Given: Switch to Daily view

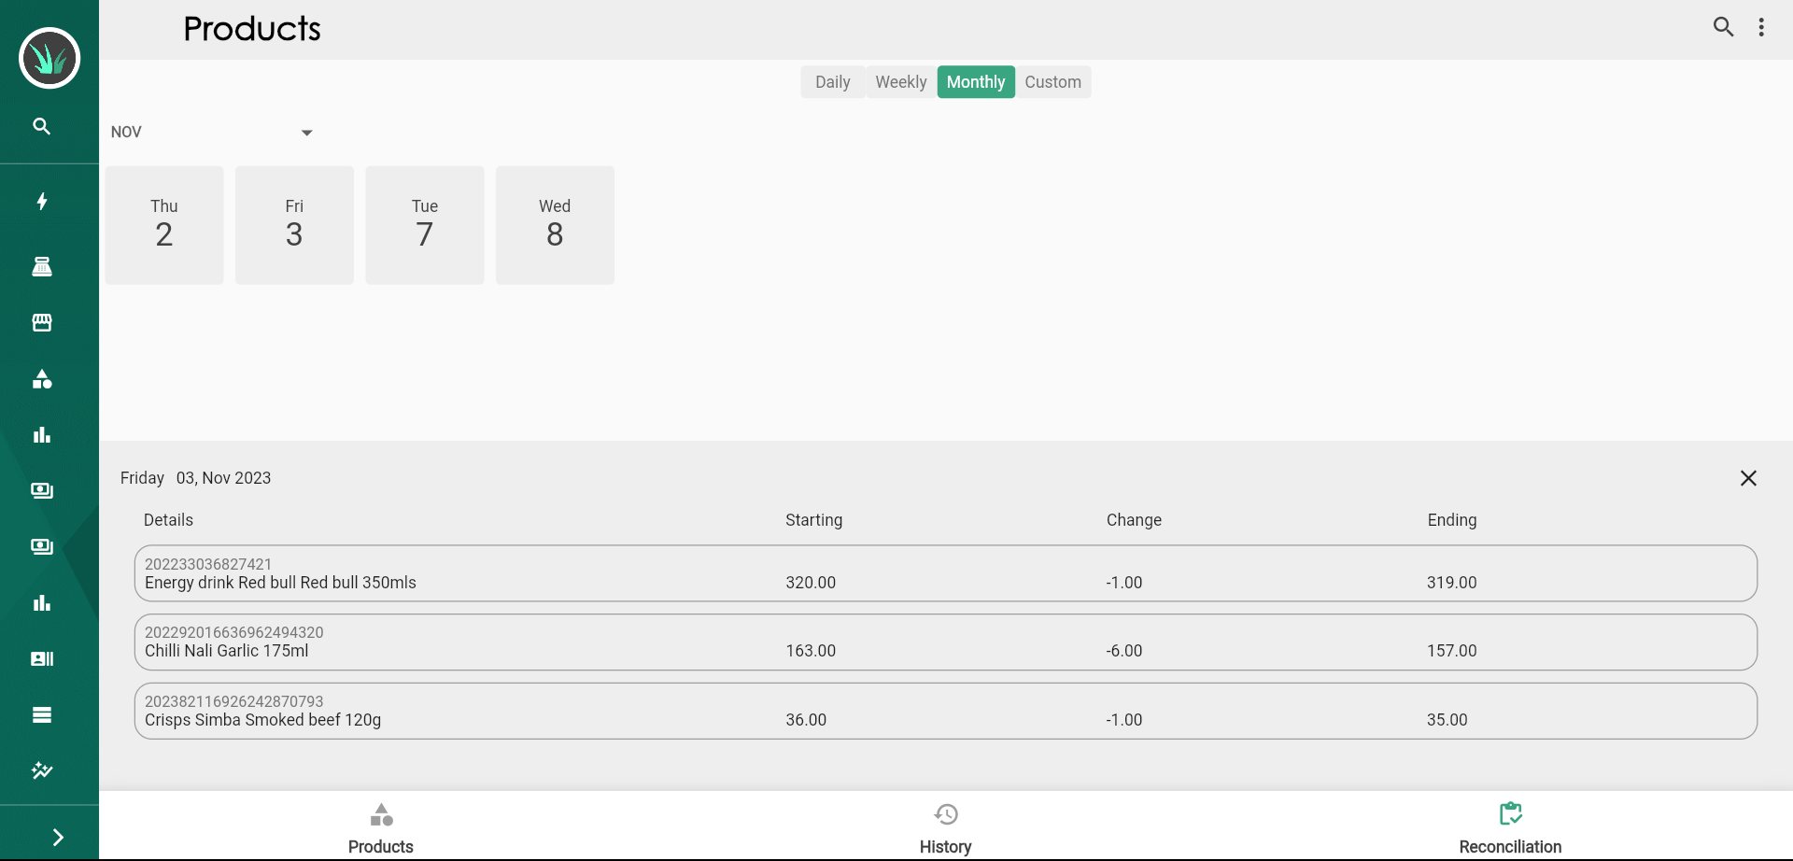Looking at the screenshot, I should click(x=832, y=82).
